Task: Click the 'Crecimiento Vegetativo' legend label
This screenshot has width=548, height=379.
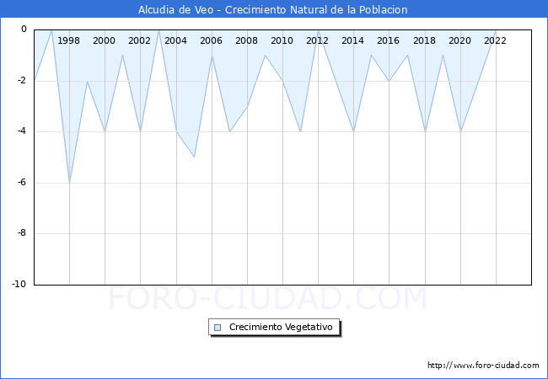Action: tap(281, 327)
